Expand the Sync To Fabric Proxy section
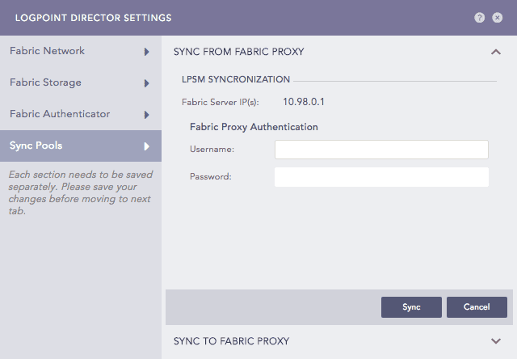The width and height of the screenshot is (517, 359). click(496, 341)
